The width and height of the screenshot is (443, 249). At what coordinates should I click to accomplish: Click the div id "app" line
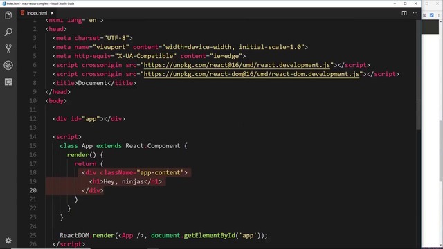point(89,118)
